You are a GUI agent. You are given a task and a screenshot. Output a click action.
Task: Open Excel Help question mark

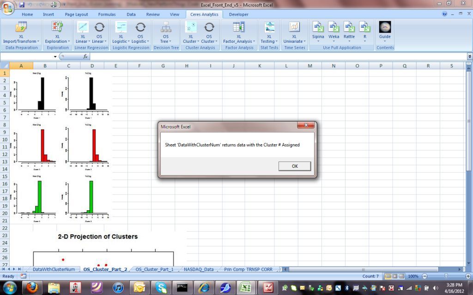coord(444,14)
